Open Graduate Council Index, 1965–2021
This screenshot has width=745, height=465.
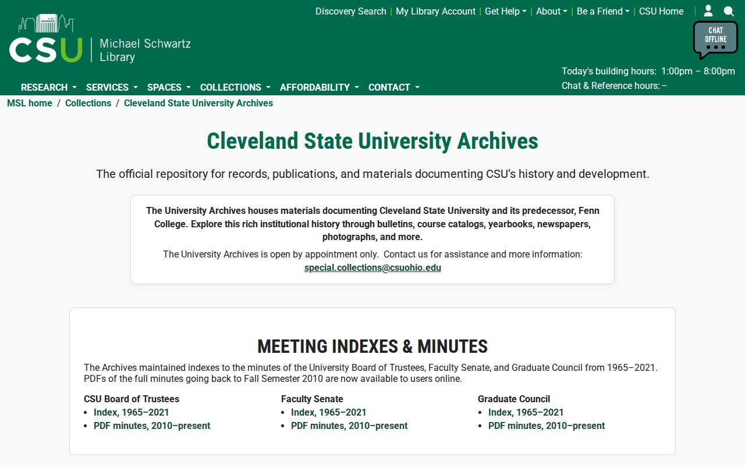click(x=526, y=412)
